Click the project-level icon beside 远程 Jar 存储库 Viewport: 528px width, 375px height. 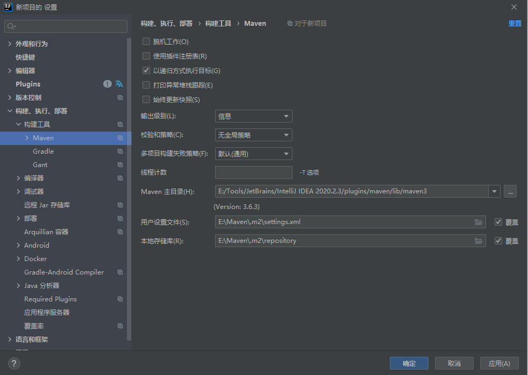click(120, 205)
